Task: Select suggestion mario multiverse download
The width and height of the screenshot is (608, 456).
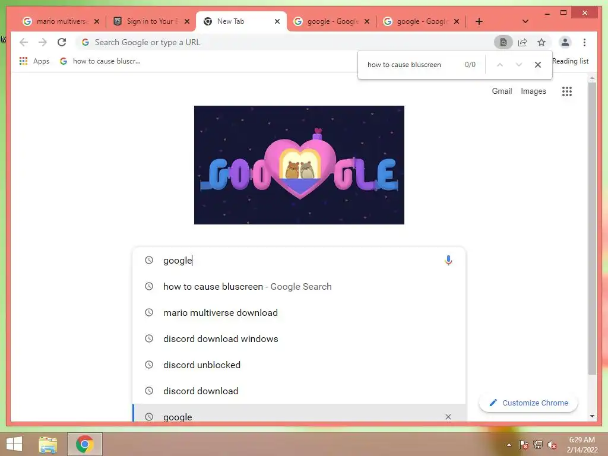Action: pos(299,312)
